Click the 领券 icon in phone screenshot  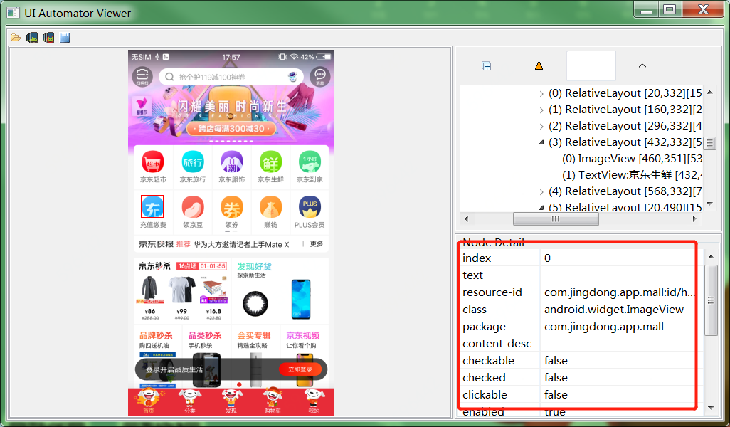pos(231,207)
